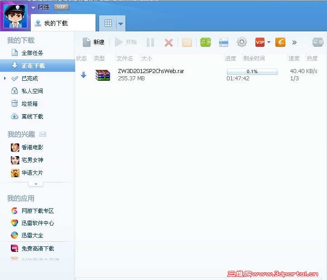Open the dropdown arrow beside 阿强

pyautogui.click(x=34, y=8)
